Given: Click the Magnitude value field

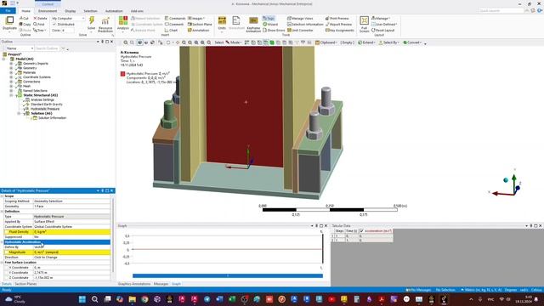Looking at the screenshot, I should click(x=71, y=252).
